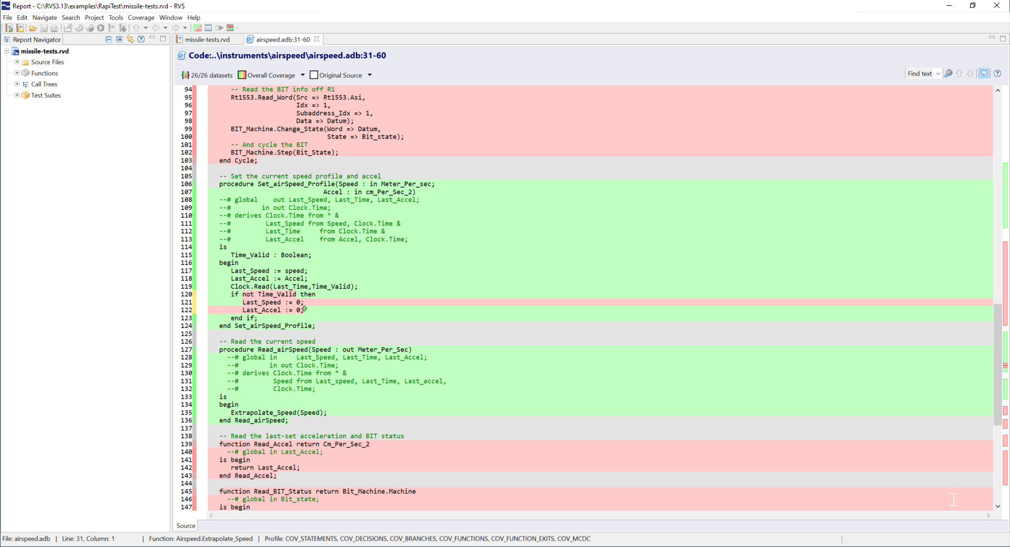Click the navigate back arrow toolbar icon
The width and height of the screenshot is (1010, 547).
coord(156,28)
